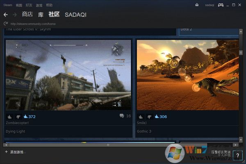Click the plus icon to add a game

(6, 152)
